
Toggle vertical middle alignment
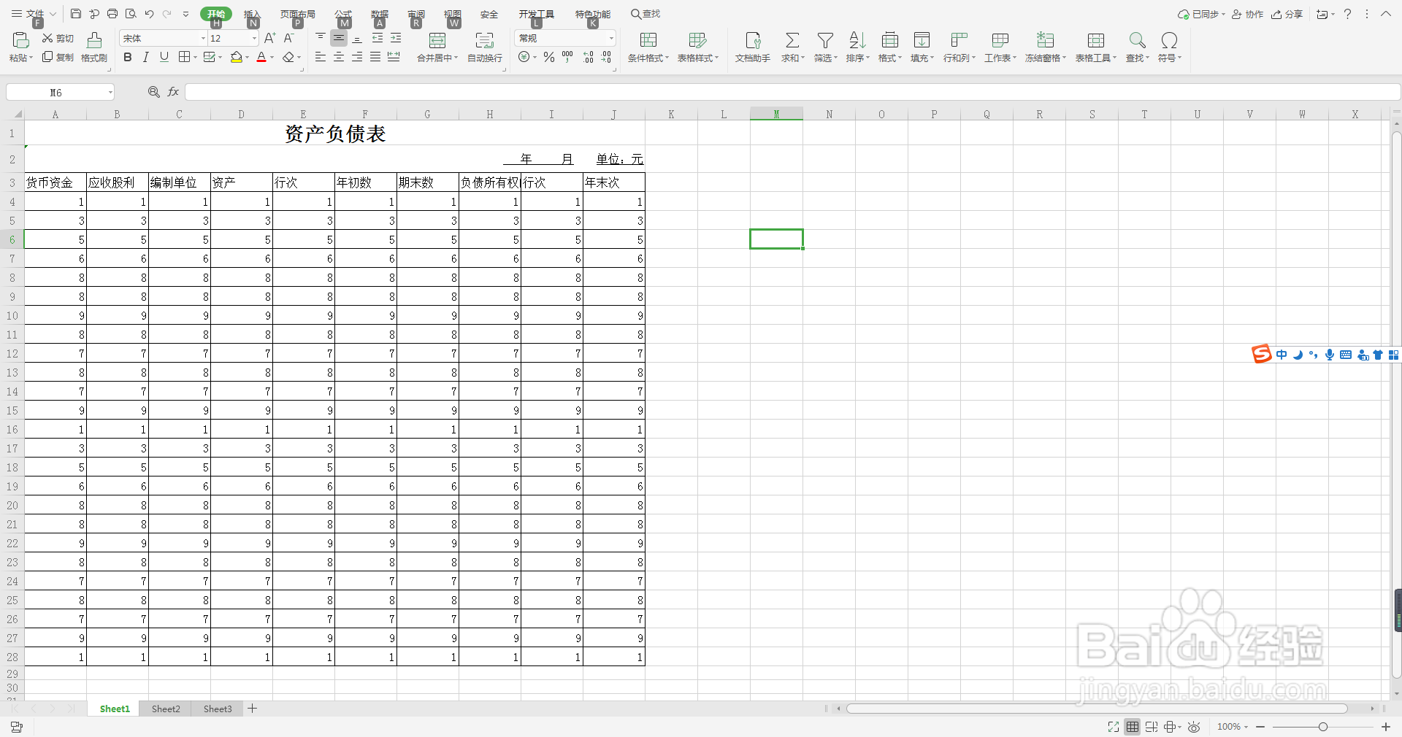339,38
